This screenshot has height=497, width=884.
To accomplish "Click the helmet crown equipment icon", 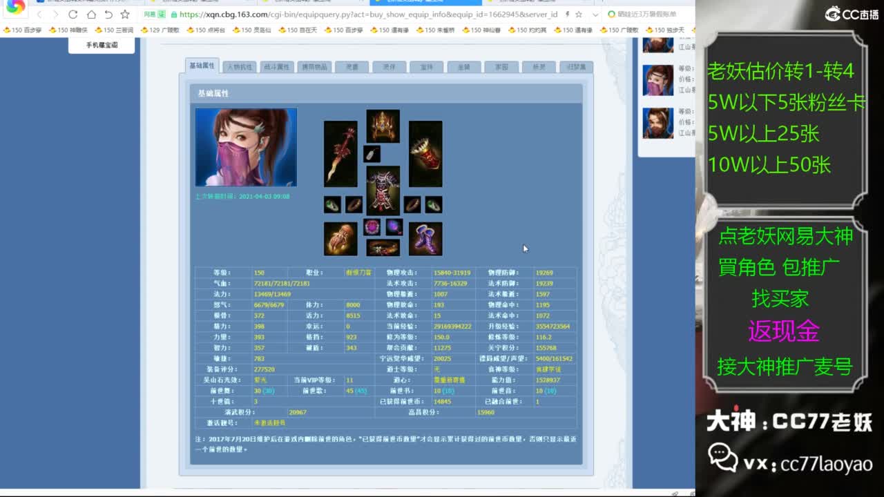I will point(383,126).
